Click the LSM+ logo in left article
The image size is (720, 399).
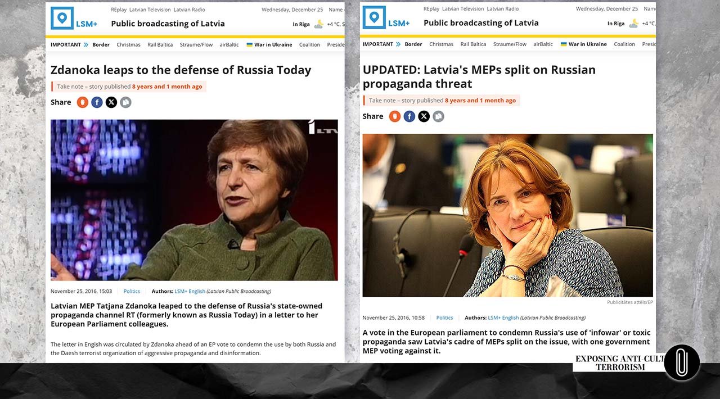click(x=74, y=18)
